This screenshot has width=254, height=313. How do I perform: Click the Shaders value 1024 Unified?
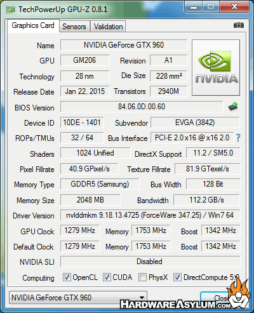(95, 153)
